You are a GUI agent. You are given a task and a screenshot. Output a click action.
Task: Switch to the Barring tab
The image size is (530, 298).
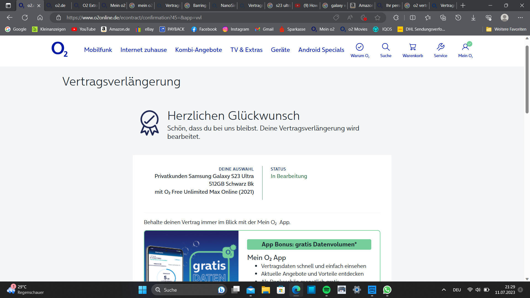(196, 6)
